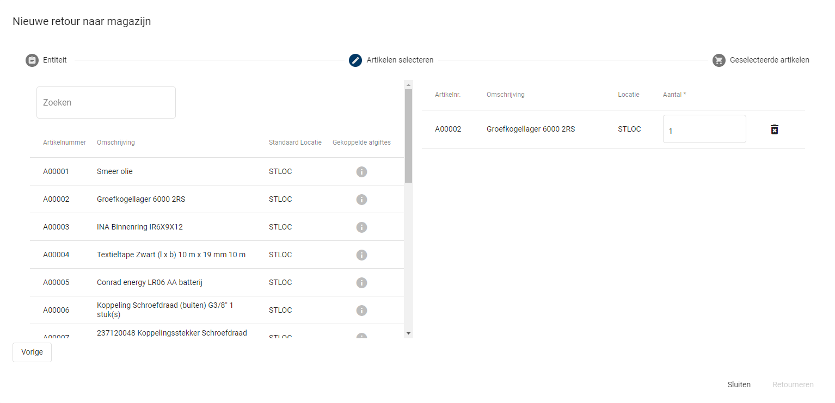
Task: Switch to the Entiteit step
Action: coord(54,60)
